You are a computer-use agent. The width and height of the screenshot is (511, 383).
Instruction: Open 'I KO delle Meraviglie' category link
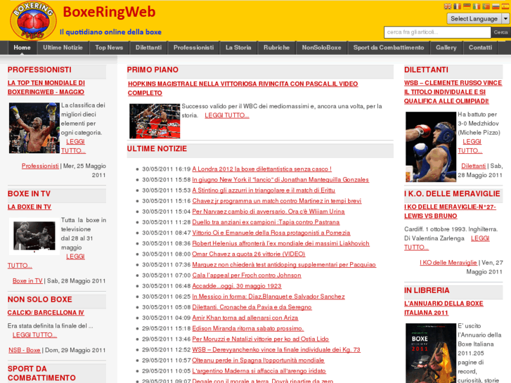(x=448, y=263)
